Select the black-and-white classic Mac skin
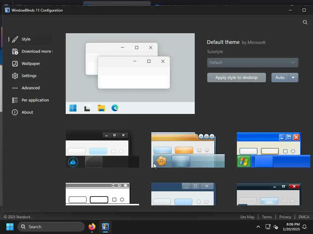 tap(102, 194)
